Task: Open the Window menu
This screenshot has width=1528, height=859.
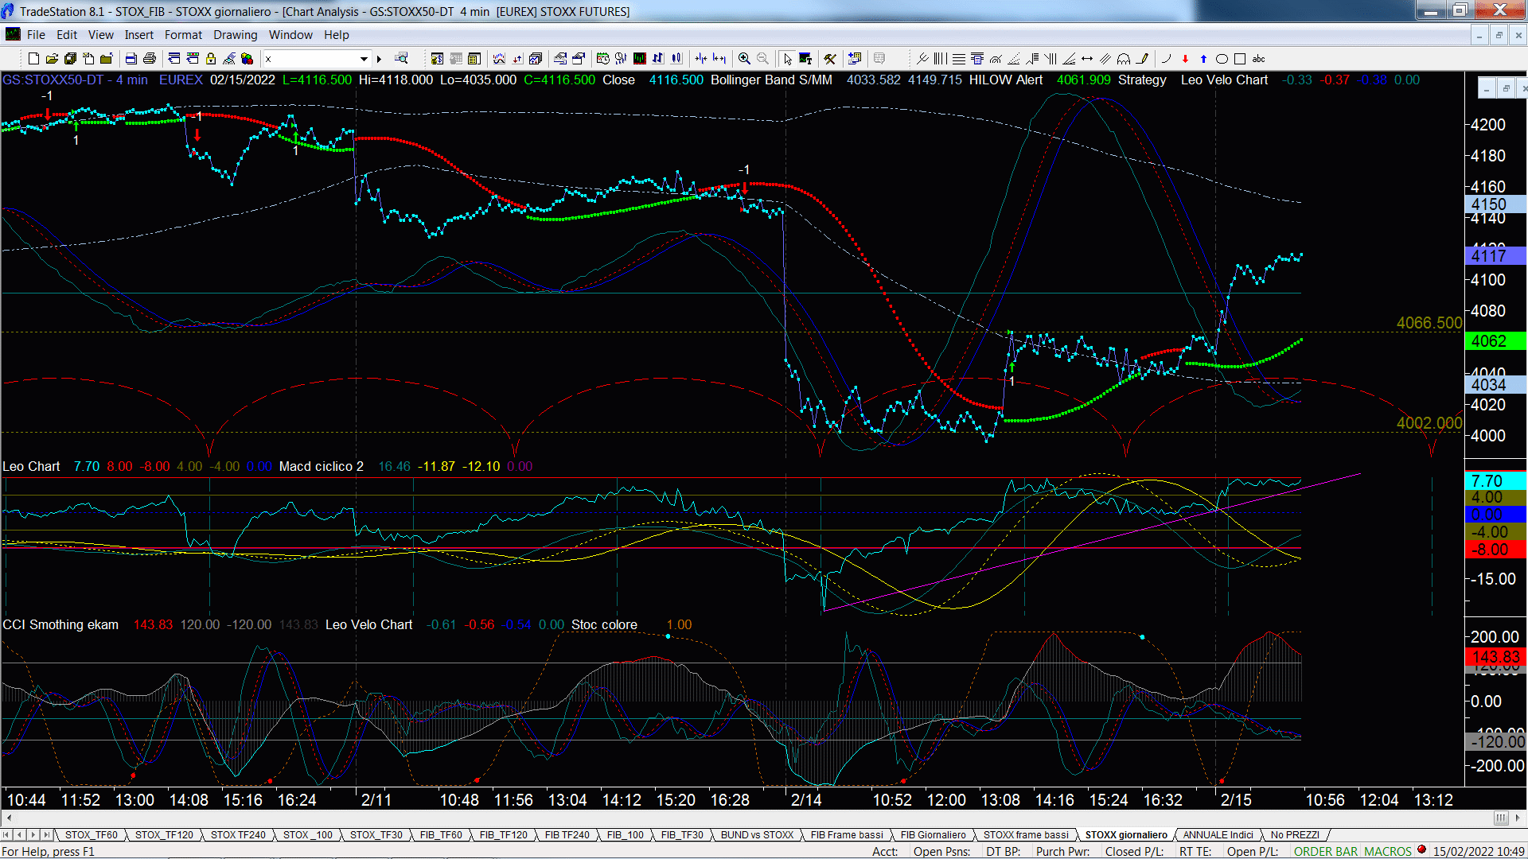Action: (x=290, y=35)
